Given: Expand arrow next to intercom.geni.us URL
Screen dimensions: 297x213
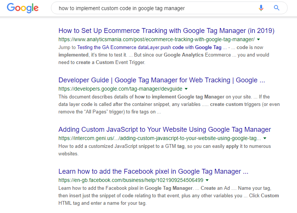Looking at the screenshot, I should point(265,138).
